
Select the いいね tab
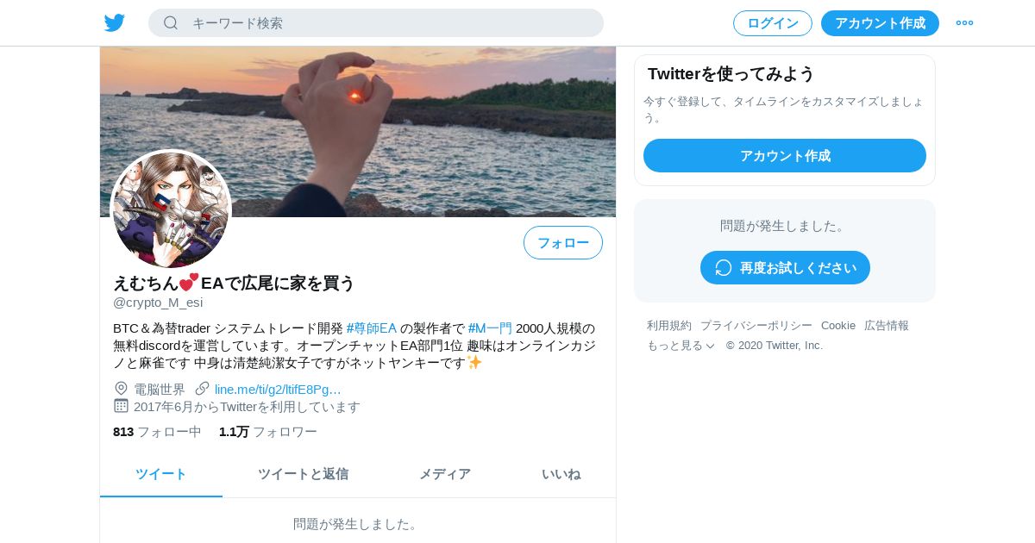coord(561,474)
